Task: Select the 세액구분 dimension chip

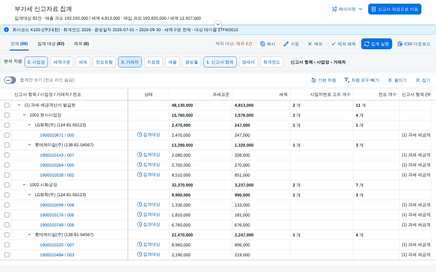Action: tap(62, 62)
